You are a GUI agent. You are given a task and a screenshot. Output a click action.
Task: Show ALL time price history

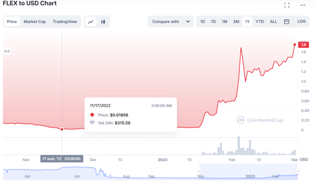pyautogui.click(x=273, y=21)
